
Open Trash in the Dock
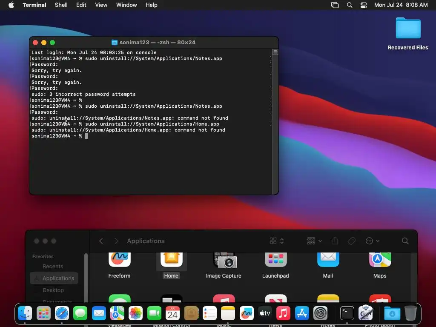coord(410,313)
